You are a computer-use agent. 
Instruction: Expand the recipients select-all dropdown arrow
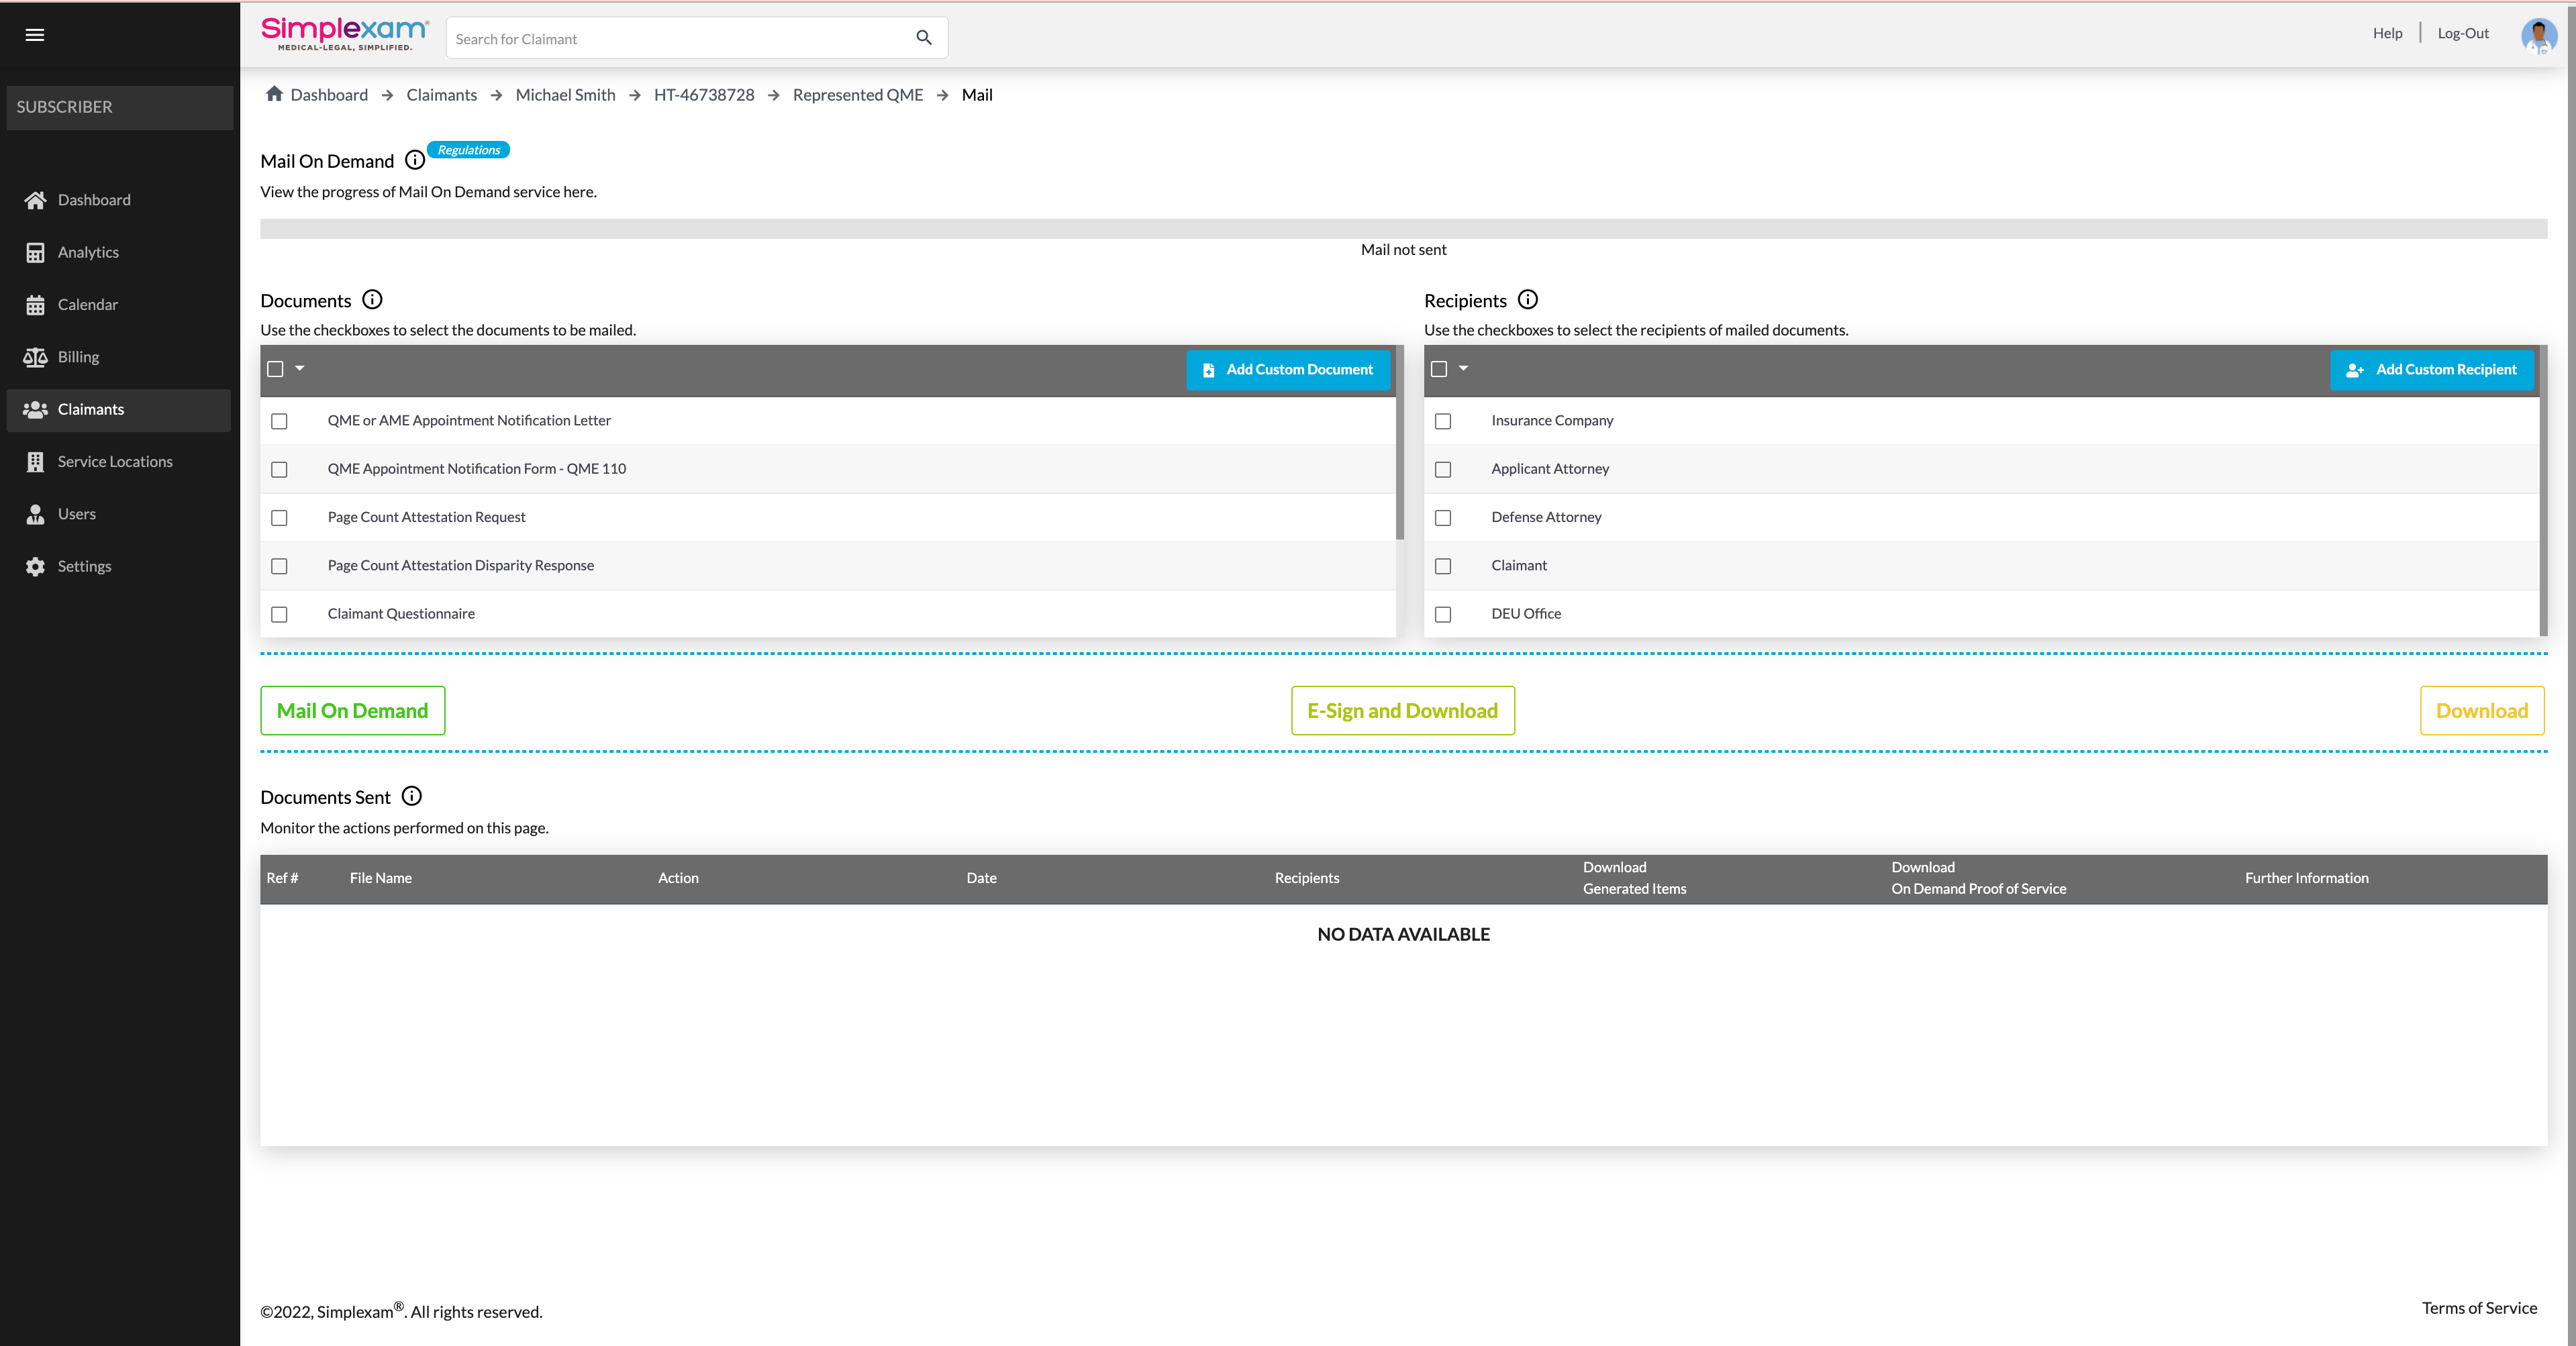[x=1463, y=368]
